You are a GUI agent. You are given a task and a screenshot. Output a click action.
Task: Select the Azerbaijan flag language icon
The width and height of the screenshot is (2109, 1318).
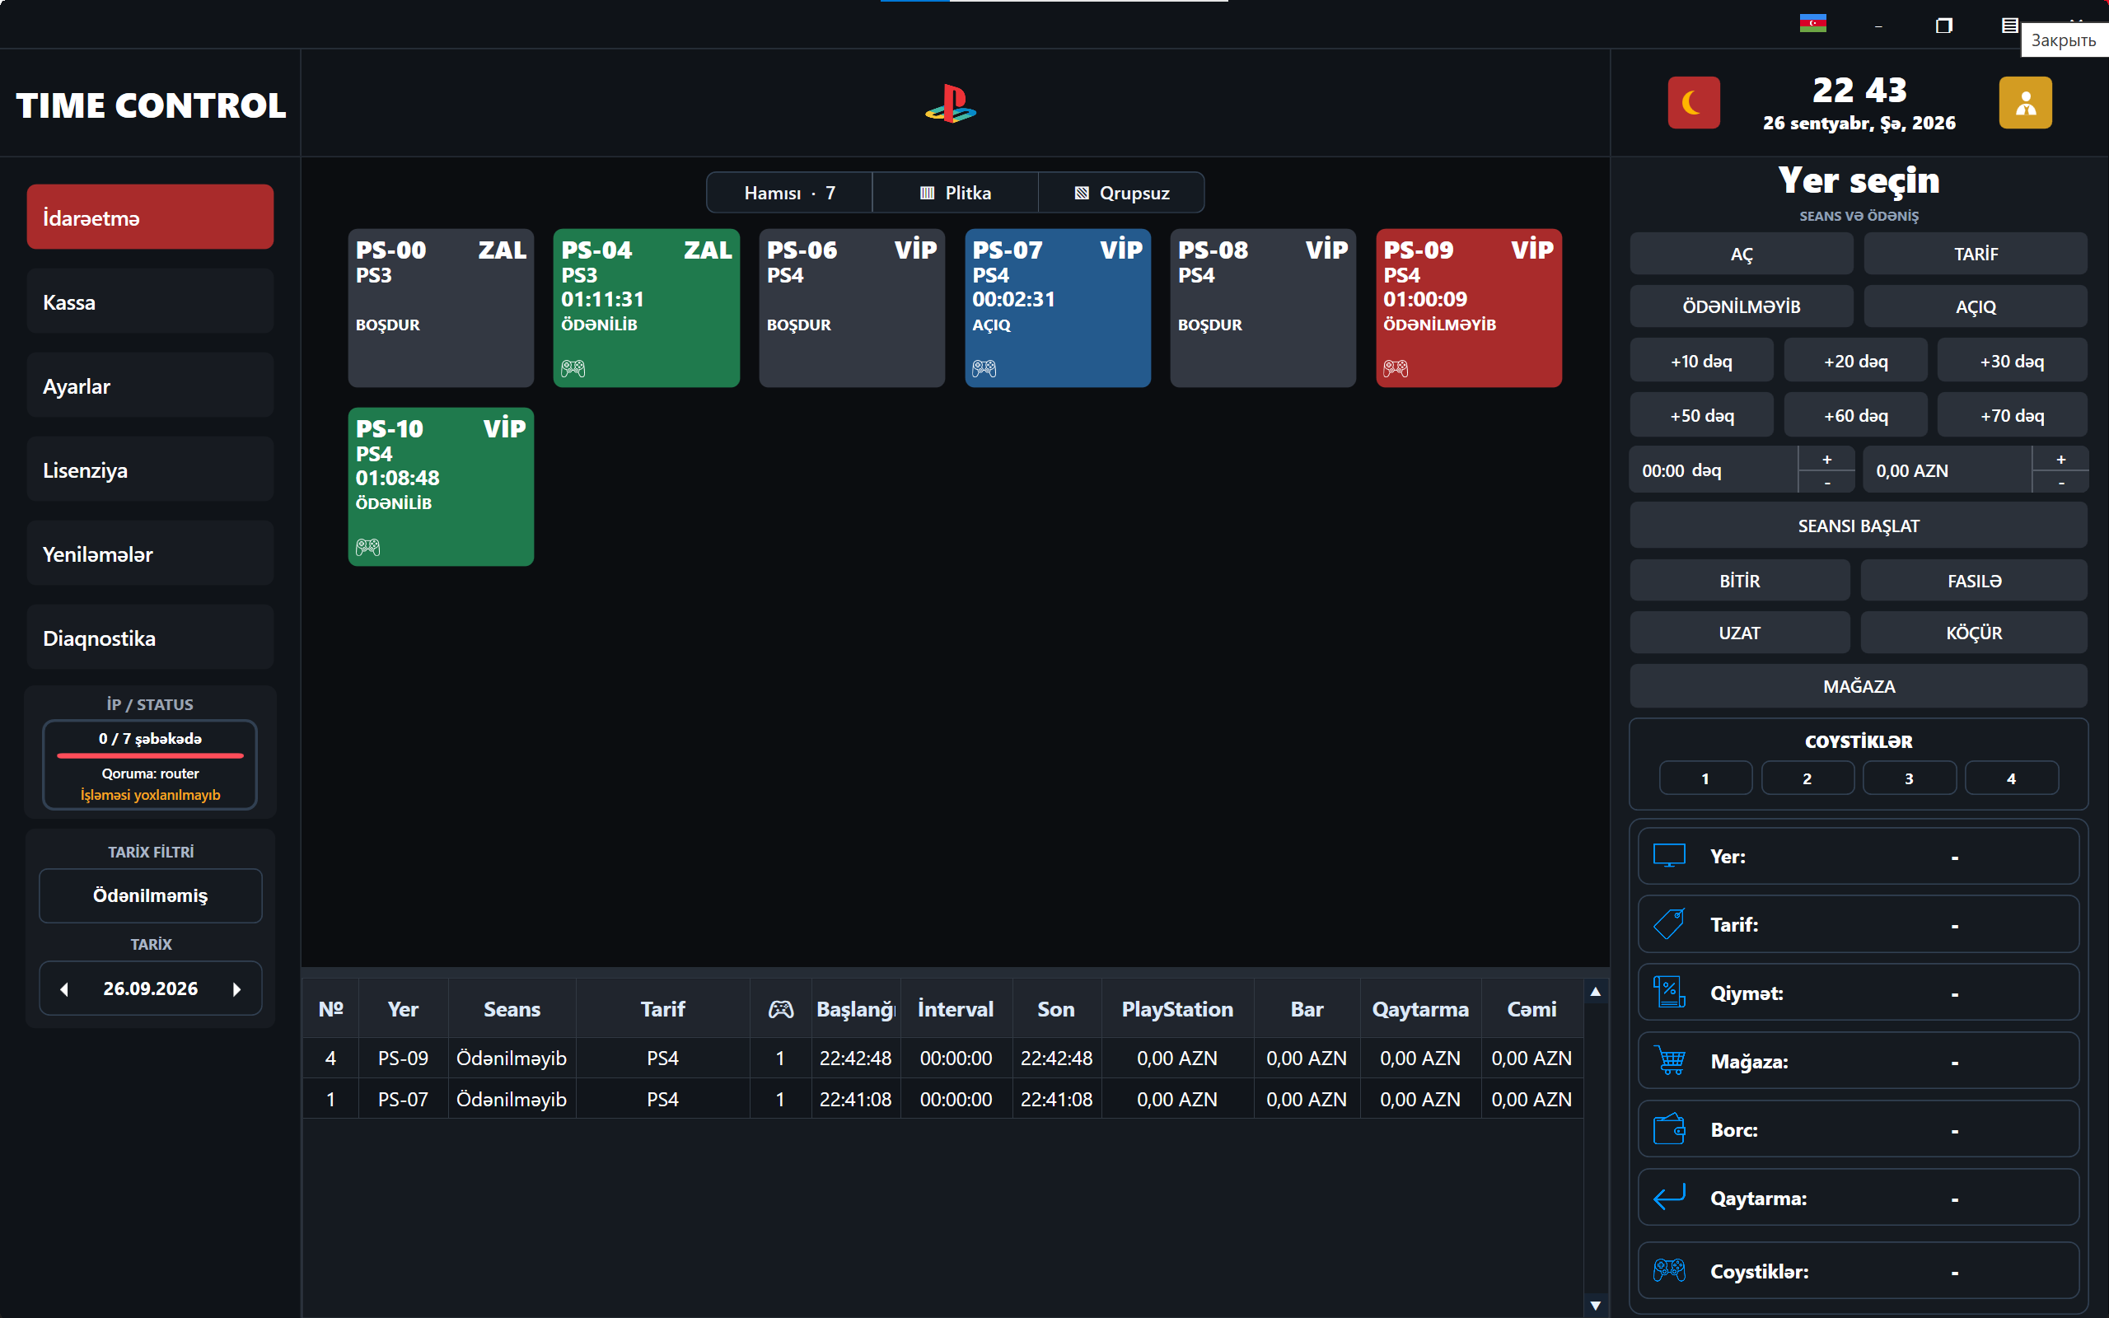point(1812,25)
